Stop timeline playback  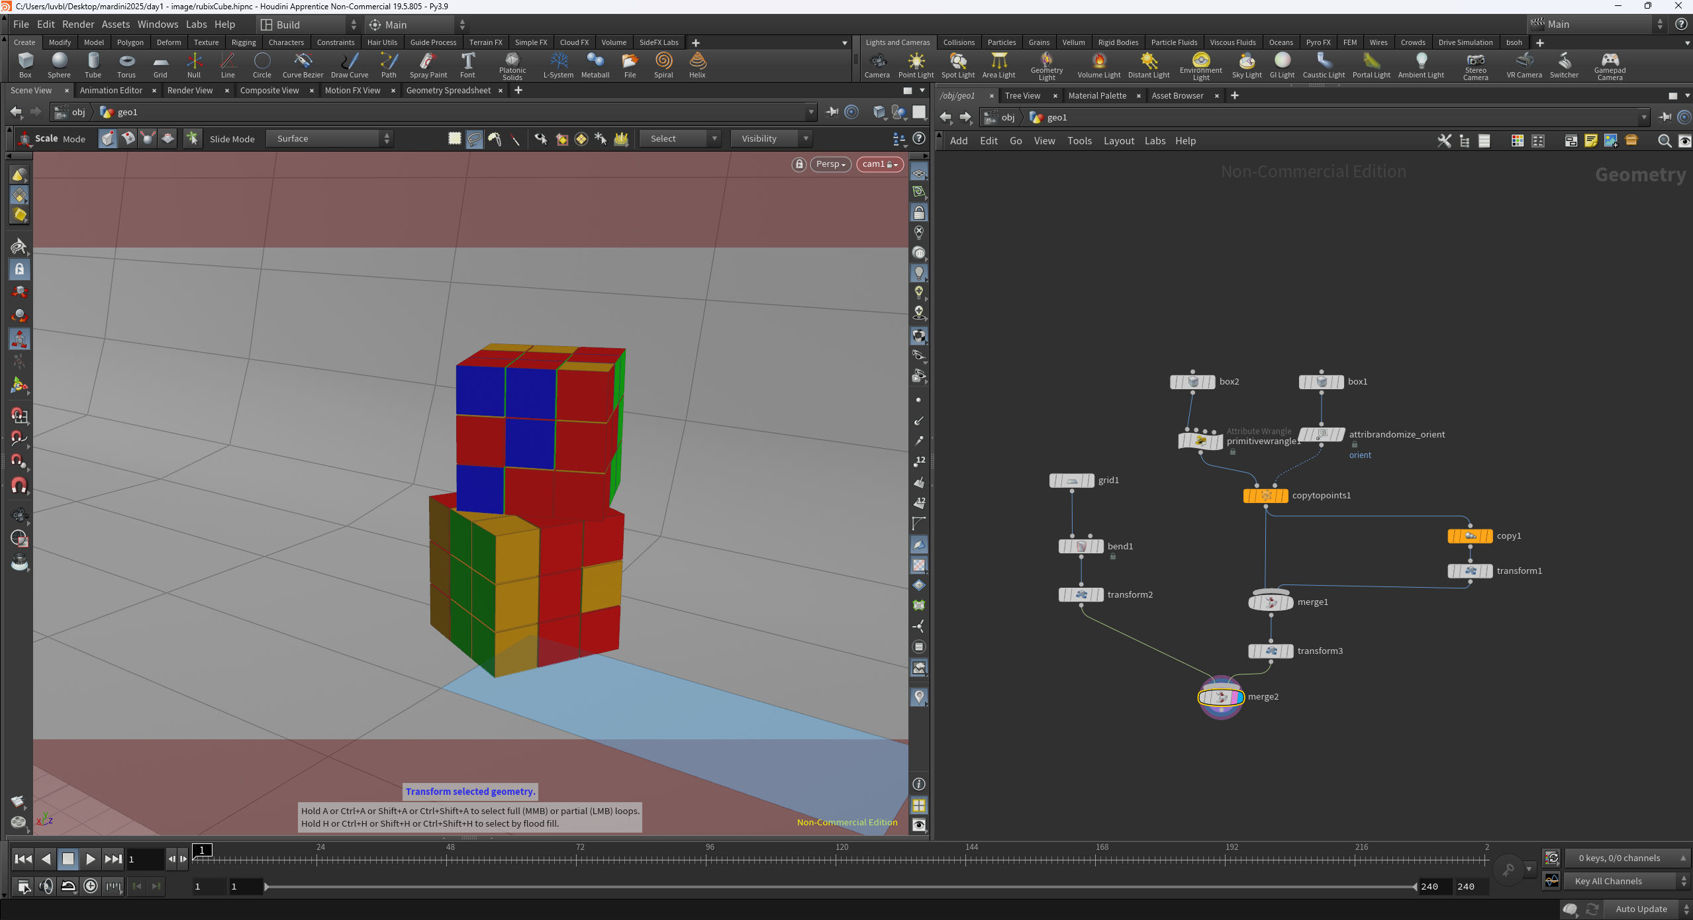point(68,859)
